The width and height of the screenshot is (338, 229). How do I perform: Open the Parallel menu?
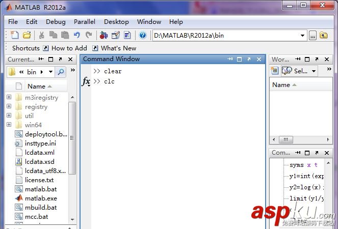tap(85, 22)
